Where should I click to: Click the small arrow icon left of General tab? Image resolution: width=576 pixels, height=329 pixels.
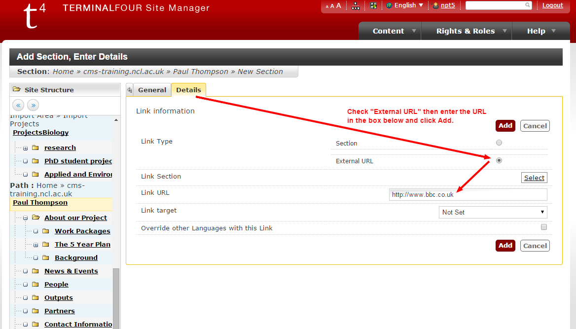point(130,90)
